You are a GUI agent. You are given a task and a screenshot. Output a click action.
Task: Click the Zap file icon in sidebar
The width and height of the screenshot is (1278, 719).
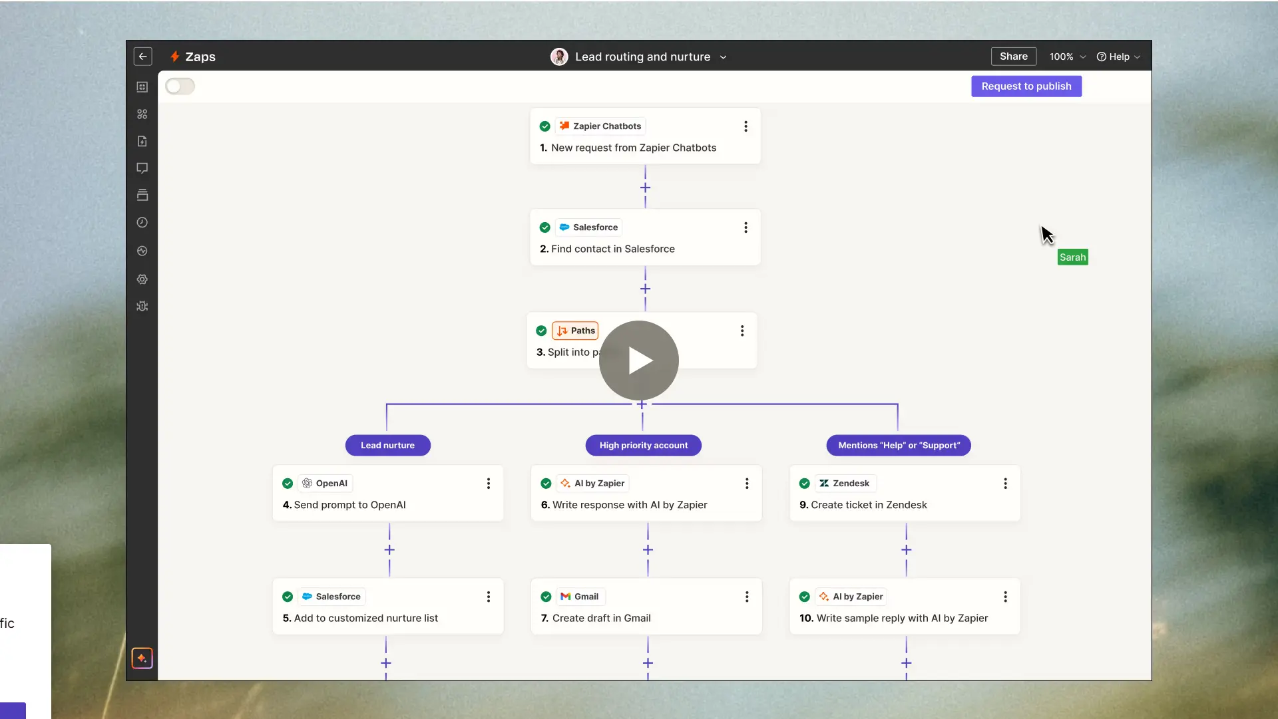[x=142, y=141]
